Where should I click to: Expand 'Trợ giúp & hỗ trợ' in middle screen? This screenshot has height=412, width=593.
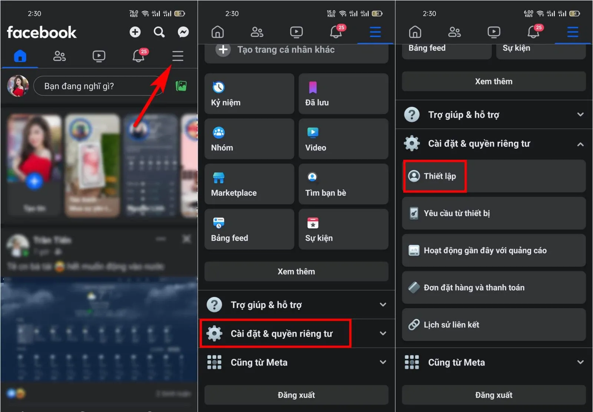pos(296,305)
